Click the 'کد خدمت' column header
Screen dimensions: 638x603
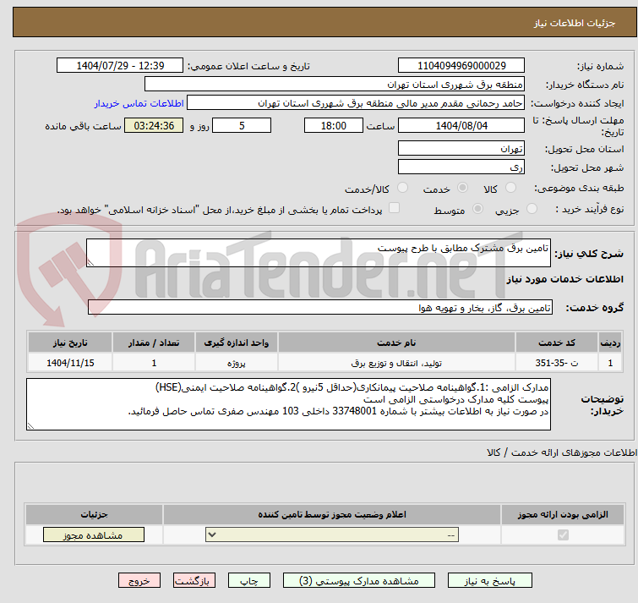(557, 343)
